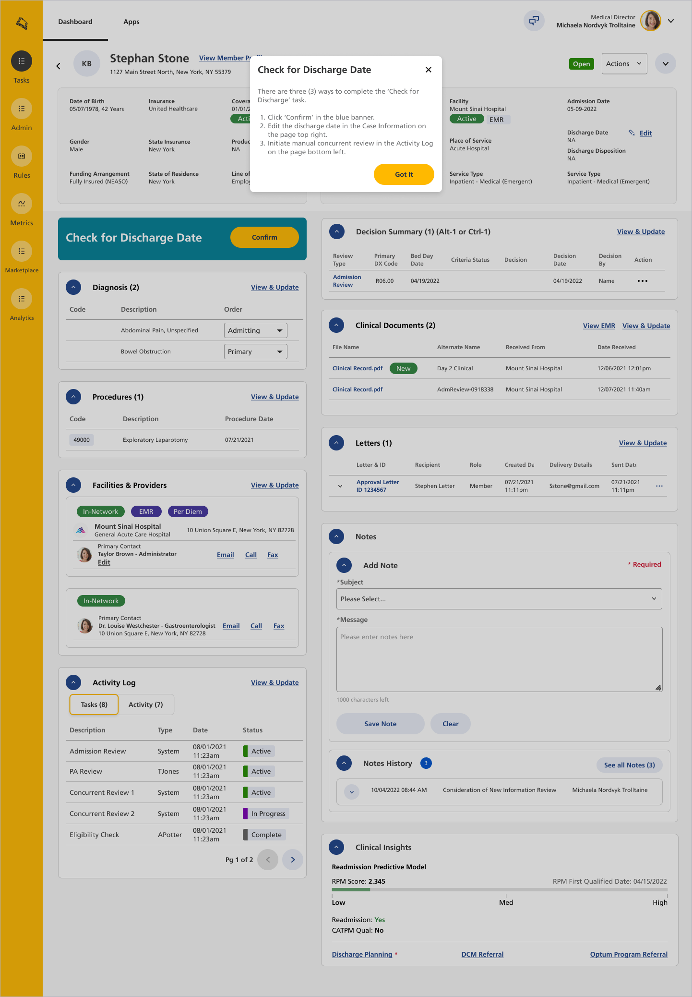The height and width of the screenshot is (997, 692).
Task: Click the Message notes text area
Action: 499,659
